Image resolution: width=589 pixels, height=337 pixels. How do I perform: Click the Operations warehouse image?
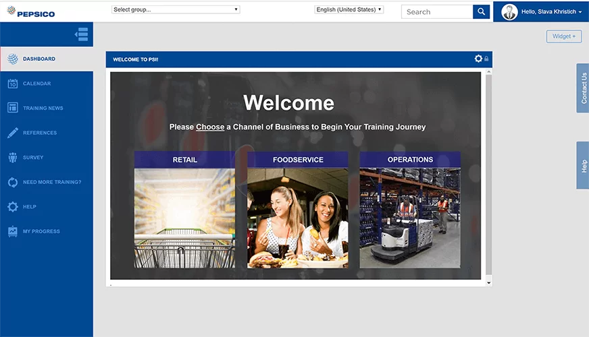coord(410,218)
